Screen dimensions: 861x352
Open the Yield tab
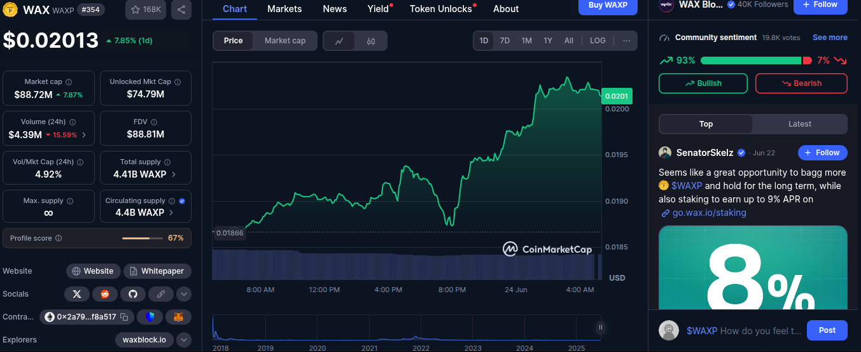pyautogui.click(x=378, y=9)
